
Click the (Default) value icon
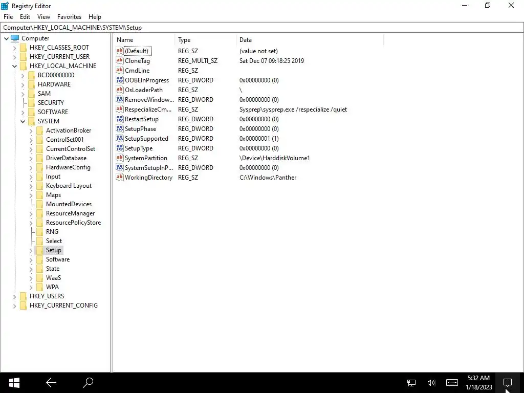(120, 51)
